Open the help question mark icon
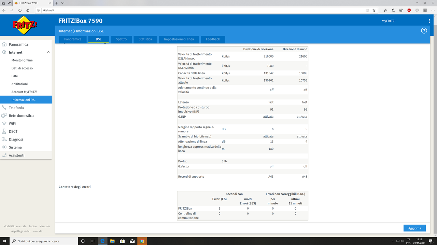Viewport: 437px width, 245px height. point(424,31)
